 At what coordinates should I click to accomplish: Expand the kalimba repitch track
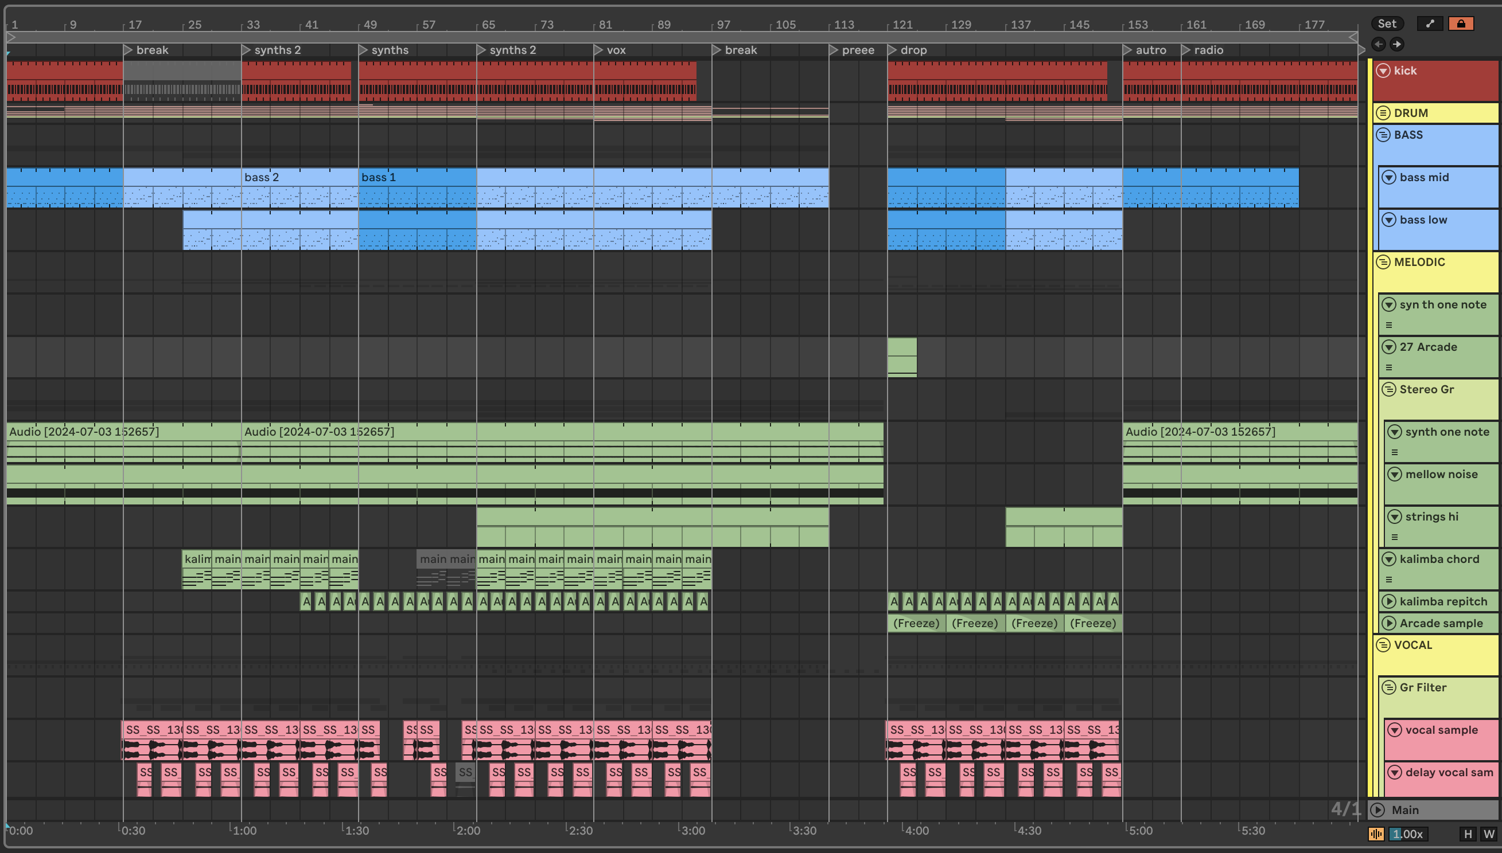pos(1389,601)
